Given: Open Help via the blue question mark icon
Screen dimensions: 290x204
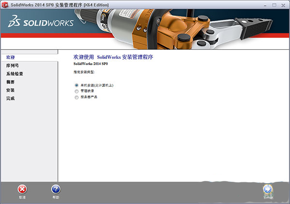Looking at the screenshot, I should [56, 189].
